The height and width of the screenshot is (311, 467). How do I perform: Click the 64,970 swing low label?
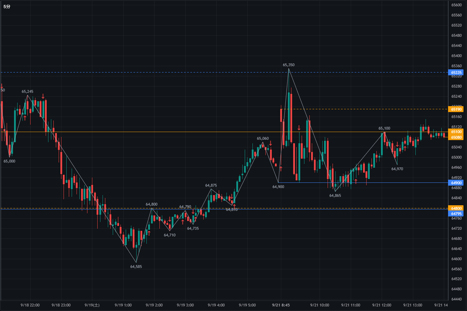[x=397, y=169]
